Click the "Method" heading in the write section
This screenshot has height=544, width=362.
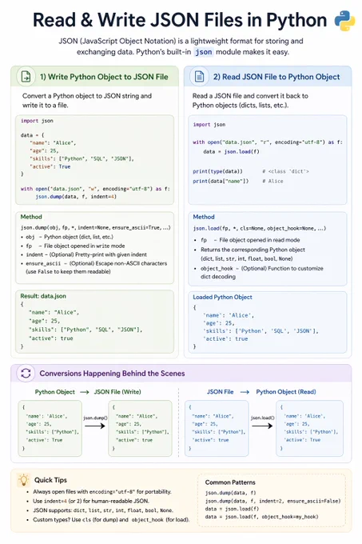point(31,217)
